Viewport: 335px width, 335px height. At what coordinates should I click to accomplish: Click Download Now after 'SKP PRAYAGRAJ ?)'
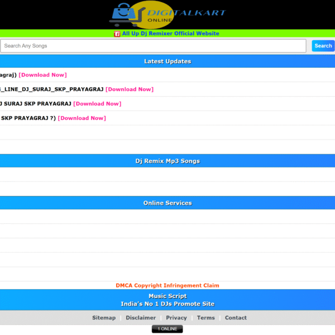coord(82,118)
